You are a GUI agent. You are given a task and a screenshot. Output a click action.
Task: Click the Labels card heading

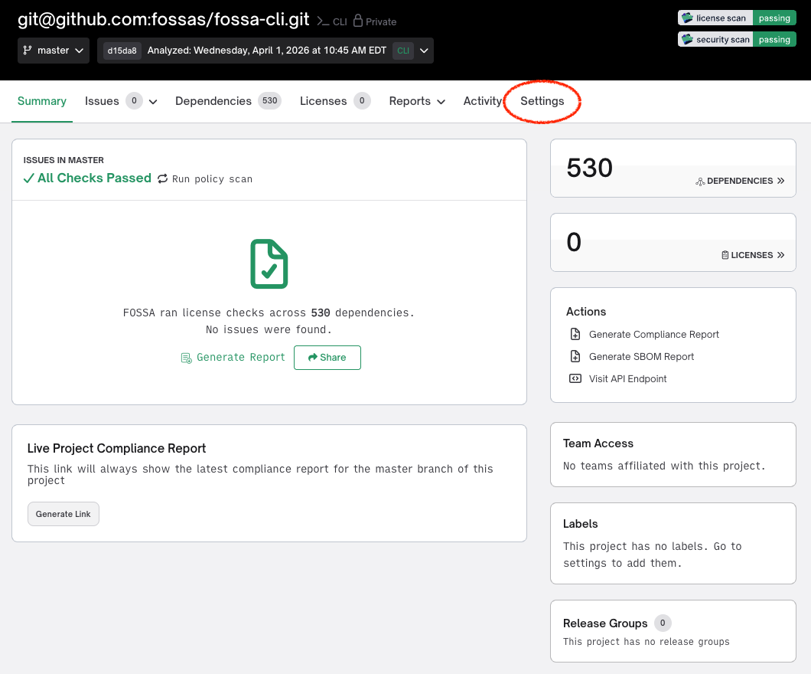[x=580, y=524]
